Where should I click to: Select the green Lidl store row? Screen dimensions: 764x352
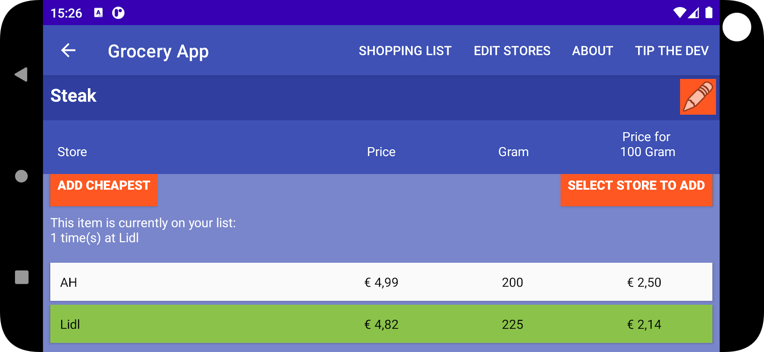pyautogui.click(x=381, y=324)
